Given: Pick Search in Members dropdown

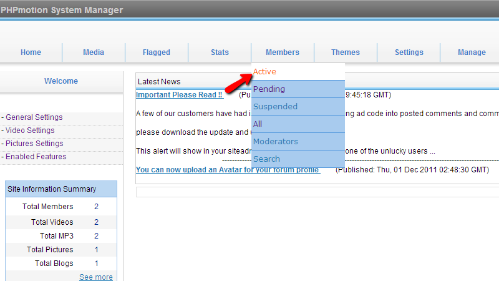Looking at the screenshot, I should pyautogui.click(x=298, y=159).
